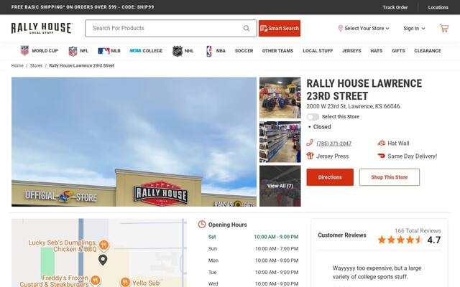This screenshot has width=460, height=287.
Task: Click the Shop This Store button
Action: click(x=390, y=177)
